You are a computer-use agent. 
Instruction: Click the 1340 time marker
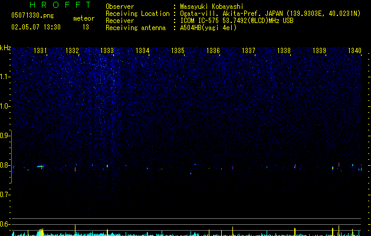tap(354, 50)
